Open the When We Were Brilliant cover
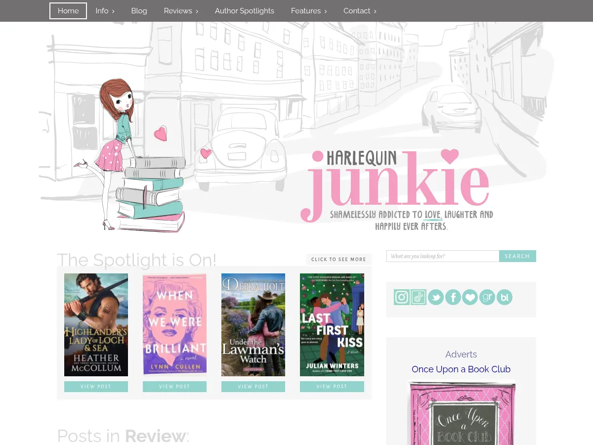593x445 pixels. 174,324
